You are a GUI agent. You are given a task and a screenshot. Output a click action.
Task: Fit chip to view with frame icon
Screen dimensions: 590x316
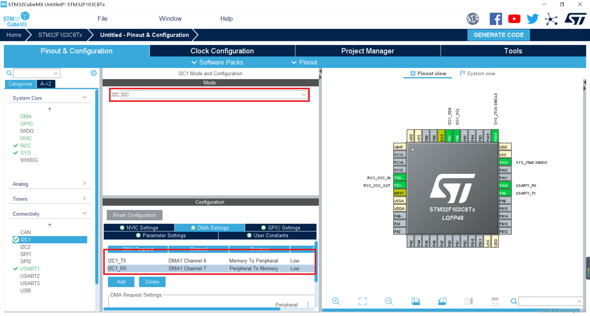click(363, 301)
